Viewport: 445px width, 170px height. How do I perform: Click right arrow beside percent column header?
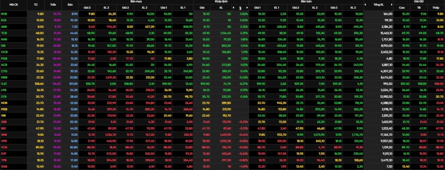[247, 8]
